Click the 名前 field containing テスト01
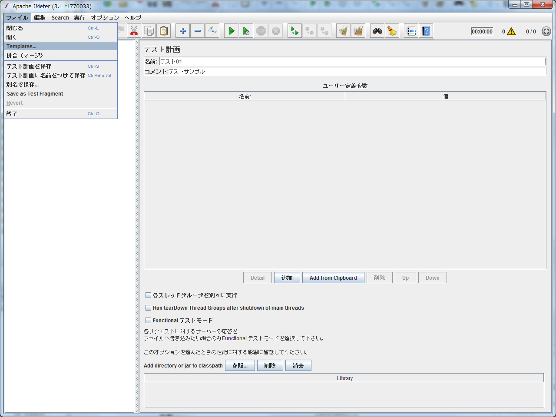This screenshot has height=417, width=556. (352, 62)
